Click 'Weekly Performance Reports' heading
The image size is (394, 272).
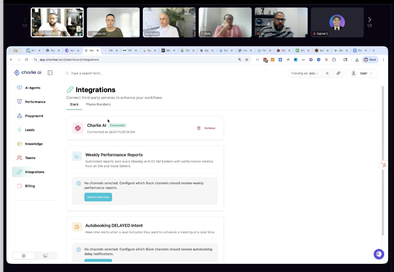point(114,155)
